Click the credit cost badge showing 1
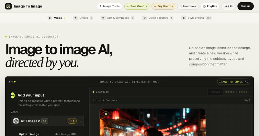259x136 pixels. pyautogui.click(x=72, y=121)
